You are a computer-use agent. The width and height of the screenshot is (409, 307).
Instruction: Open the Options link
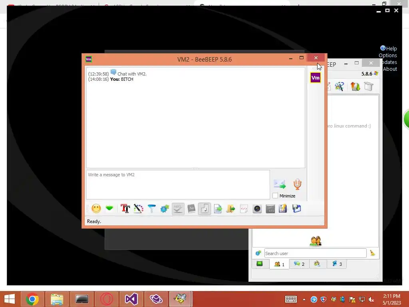(388, 55)
